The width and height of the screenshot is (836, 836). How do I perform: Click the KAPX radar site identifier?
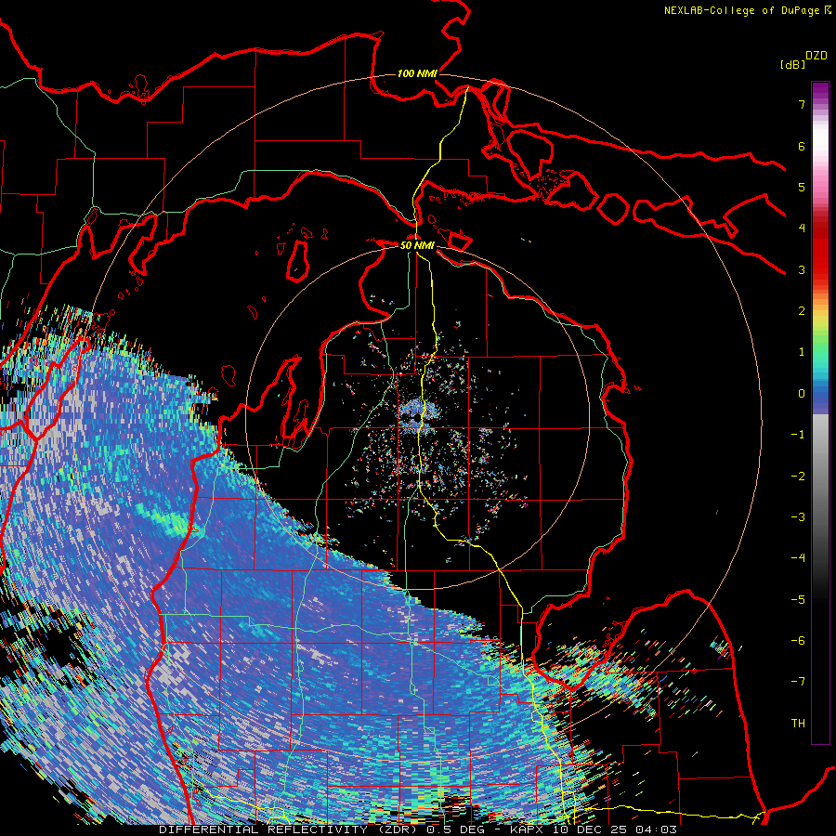(x=528, y=829)
